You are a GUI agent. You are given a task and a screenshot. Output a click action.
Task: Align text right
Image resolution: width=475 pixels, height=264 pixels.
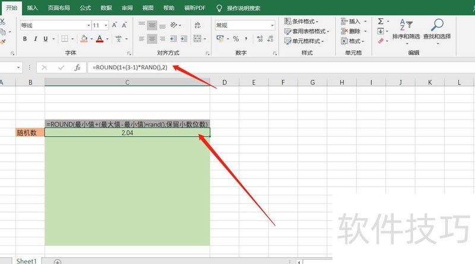point(162,38)
